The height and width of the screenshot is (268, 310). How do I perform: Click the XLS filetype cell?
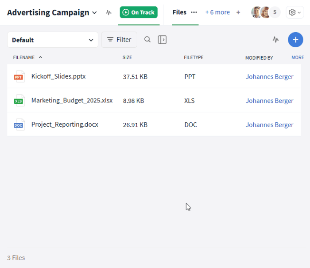190,101
